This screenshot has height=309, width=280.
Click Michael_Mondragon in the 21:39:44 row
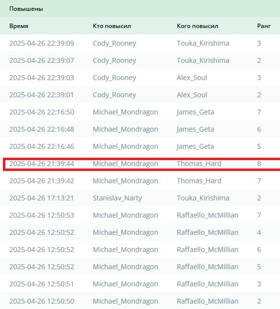pos(125,164)
